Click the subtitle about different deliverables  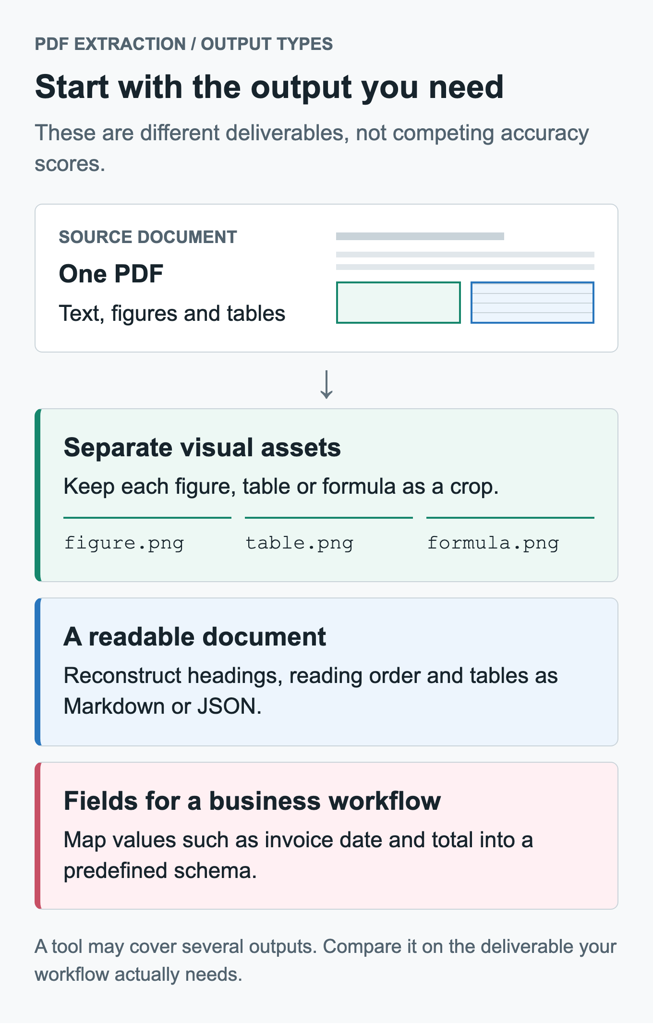(312, 148)
